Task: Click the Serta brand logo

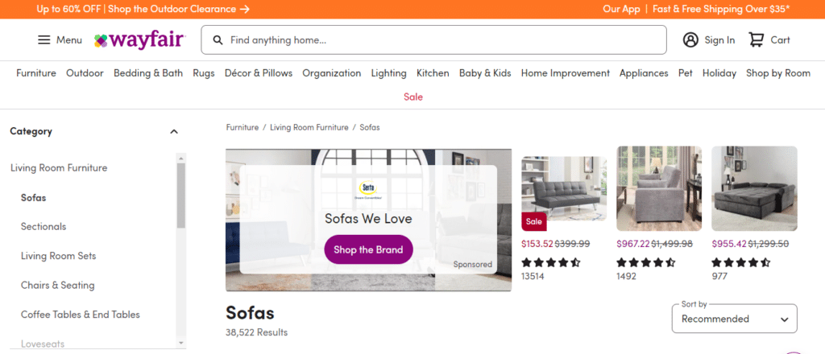Action: tap(367, 188)
